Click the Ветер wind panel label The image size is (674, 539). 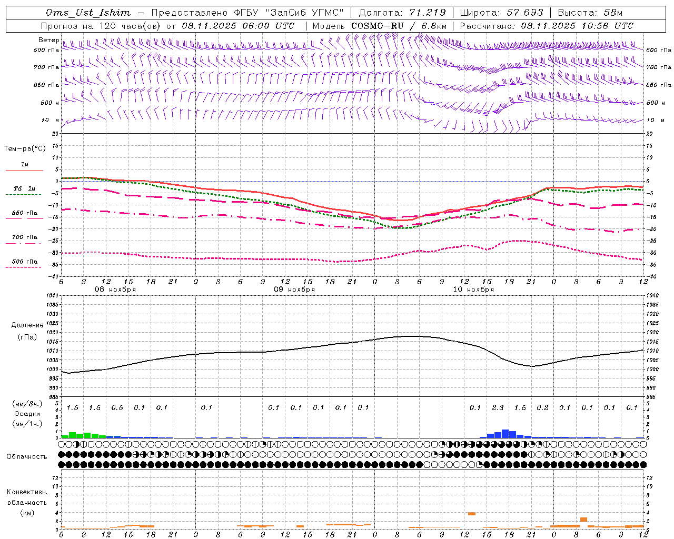pyautogui.click(x=49, y=40)
